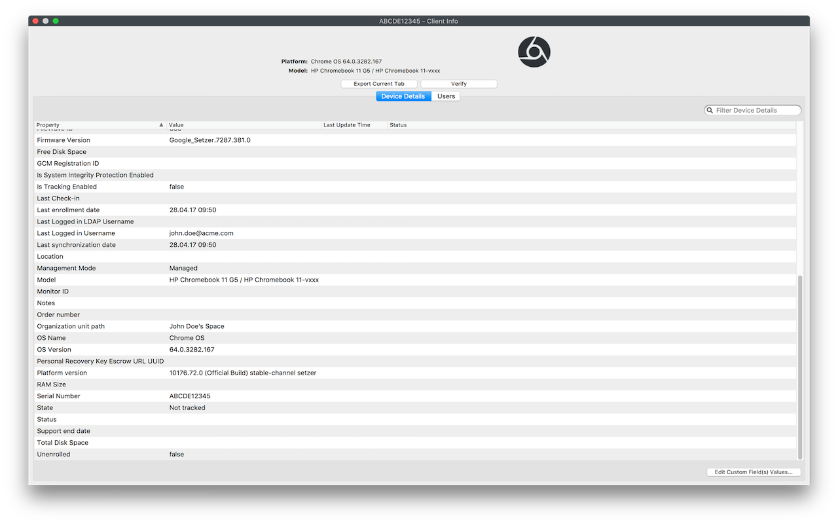838x524 pixels.
Task: Focus the Filter Device Details search field
Action: point(753,111)
